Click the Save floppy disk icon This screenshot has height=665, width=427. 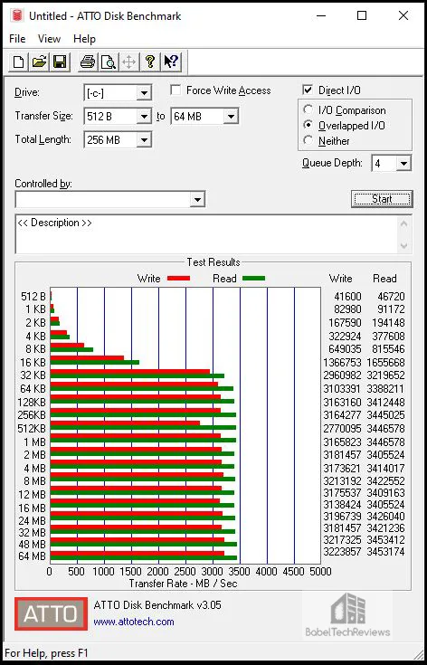[60, 62]
